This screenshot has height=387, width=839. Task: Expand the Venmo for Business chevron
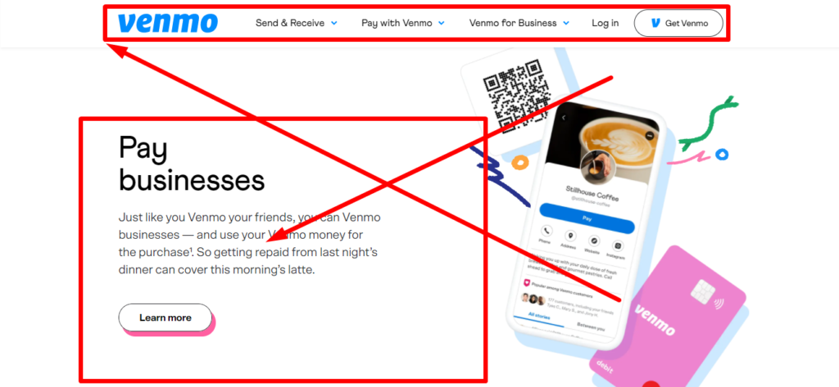tap(566, 23)
